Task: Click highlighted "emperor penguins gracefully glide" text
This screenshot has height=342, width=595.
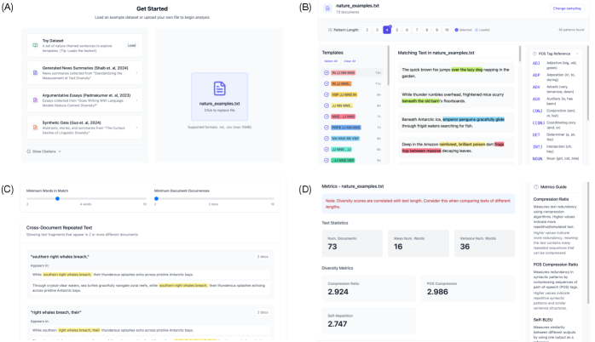Action: [473, 119]
